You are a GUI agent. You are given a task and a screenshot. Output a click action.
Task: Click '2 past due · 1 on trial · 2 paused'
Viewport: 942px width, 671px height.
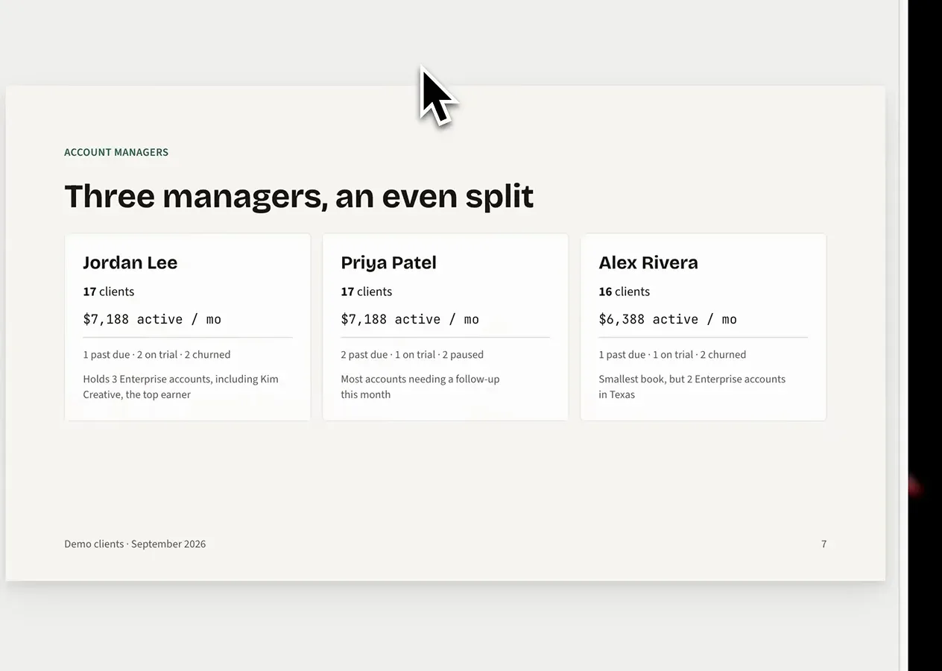[412, 355]
